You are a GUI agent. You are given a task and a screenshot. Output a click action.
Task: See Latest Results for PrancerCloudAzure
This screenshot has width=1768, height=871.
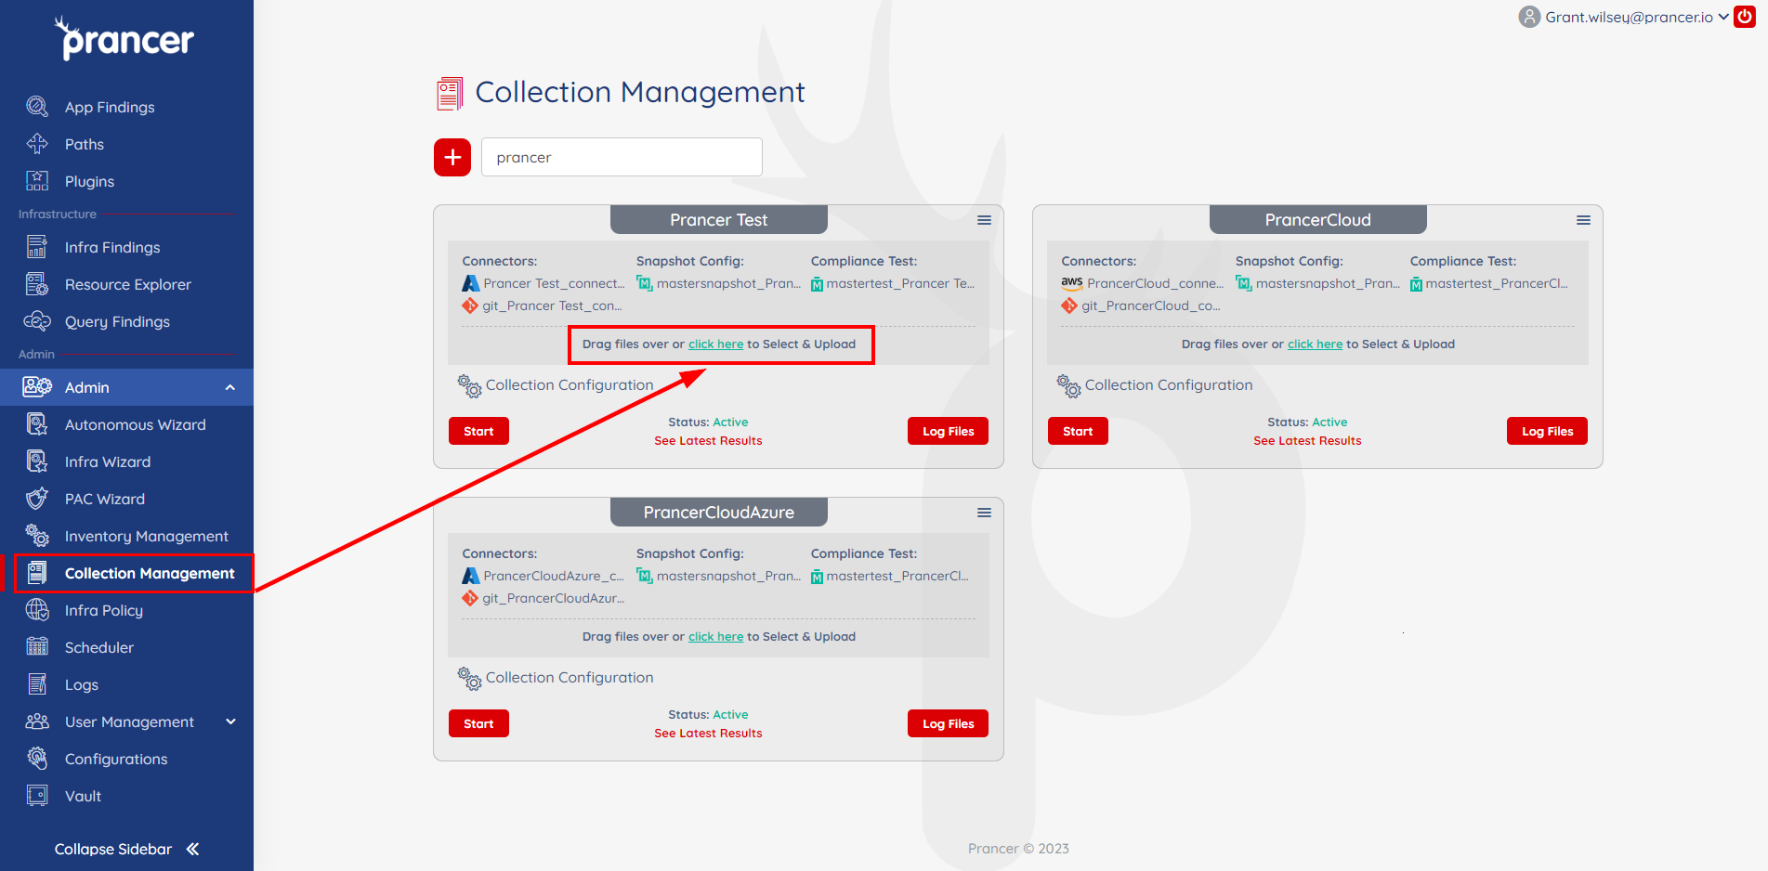708,734
